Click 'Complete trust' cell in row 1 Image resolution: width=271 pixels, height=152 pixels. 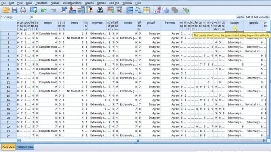pos(48,34)
